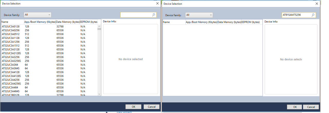
Task: Sort by App./Boot Memory column in left dialog
Action: point(40,22)
